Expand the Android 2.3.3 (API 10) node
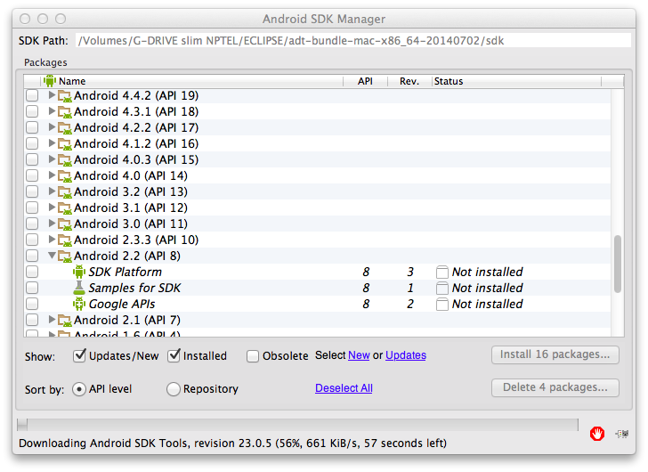648x472 pixels. tap(52, 240)
